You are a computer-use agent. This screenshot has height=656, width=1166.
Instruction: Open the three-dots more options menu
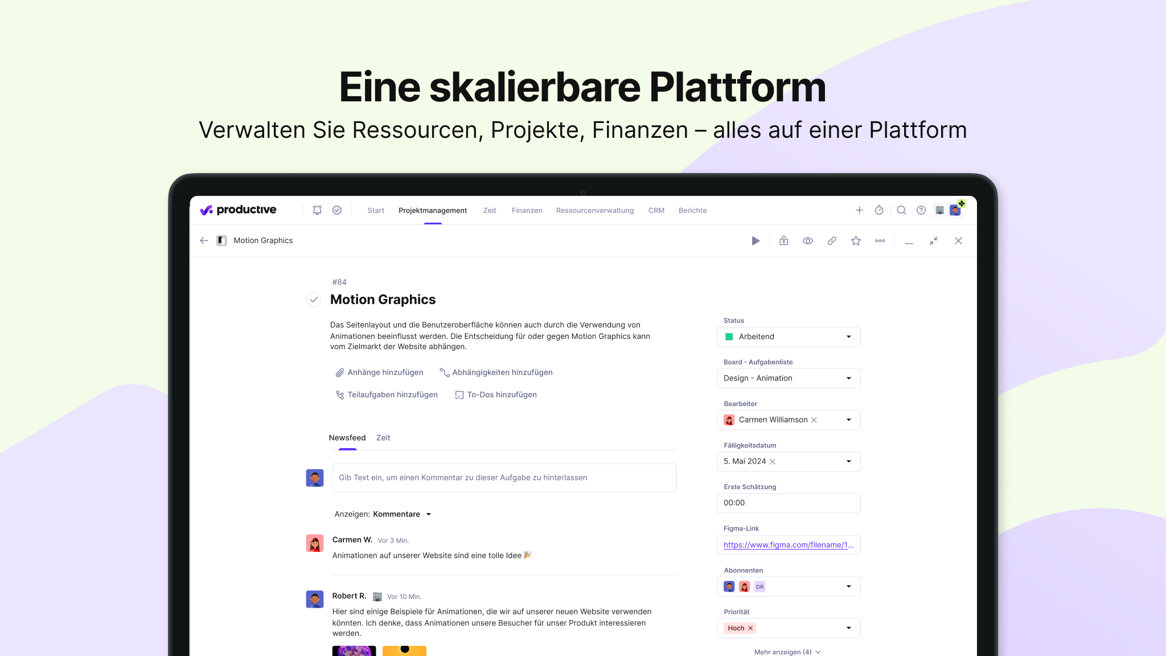point(880,241)
